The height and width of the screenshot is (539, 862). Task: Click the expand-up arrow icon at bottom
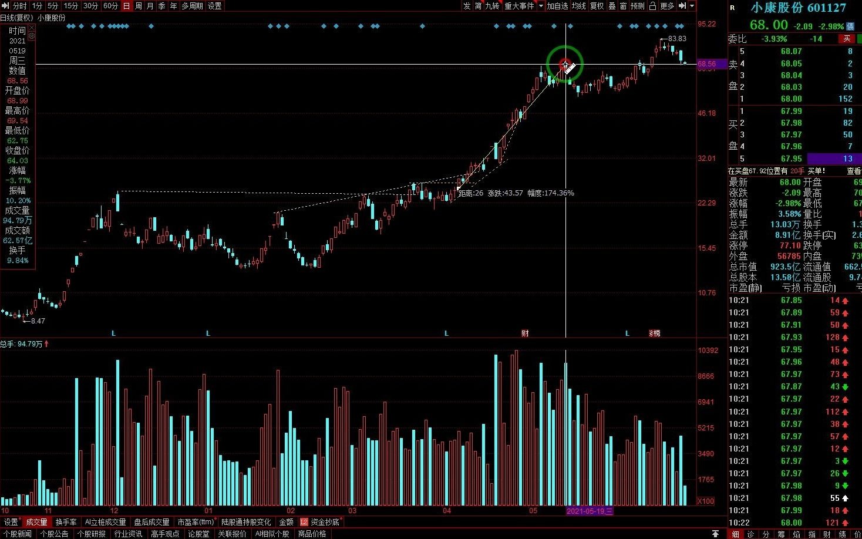click(715, 534)
